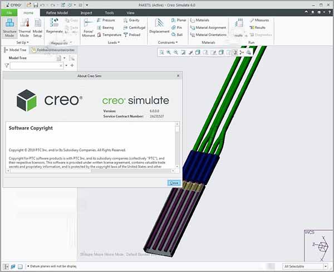Expand the Loads group dropdown

coord(114,42)
